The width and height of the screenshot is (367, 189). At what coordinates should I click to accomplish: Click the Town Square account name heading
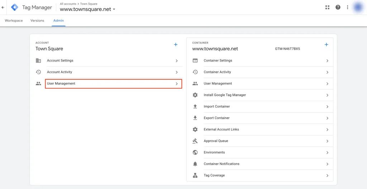click(49, 49)
